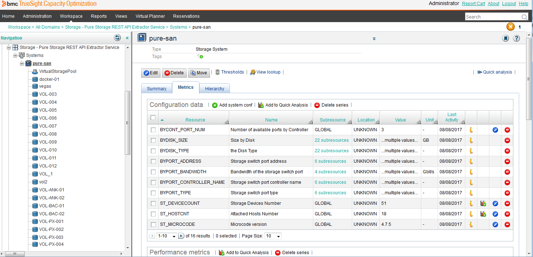
Task: Focus the Search input field
Action: click(493, 17)
